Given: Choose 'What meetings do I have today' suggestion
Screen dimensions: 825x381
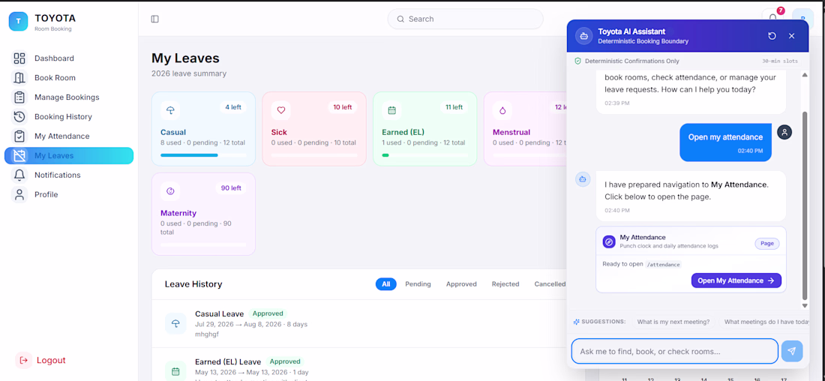Looking at the screenshot, I should tap(764, 322).
